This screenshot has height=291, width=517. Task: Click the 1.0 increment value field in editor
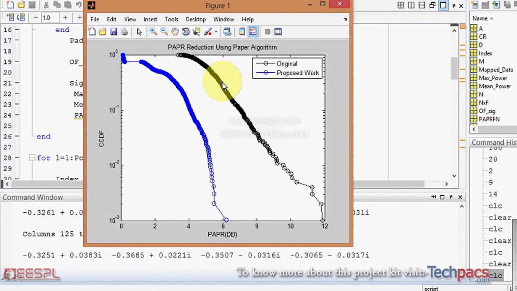(x=50, y=17)
